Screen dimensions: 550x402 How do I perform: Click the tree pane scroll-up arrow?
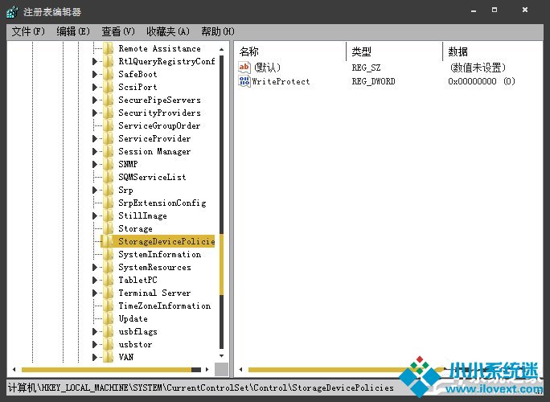221,49
